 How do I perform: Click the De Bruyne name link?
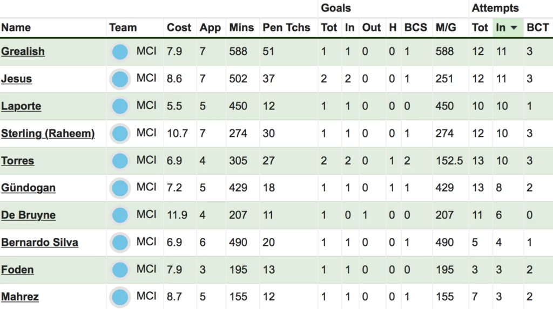pyautogui.click(x=28, y=215)
